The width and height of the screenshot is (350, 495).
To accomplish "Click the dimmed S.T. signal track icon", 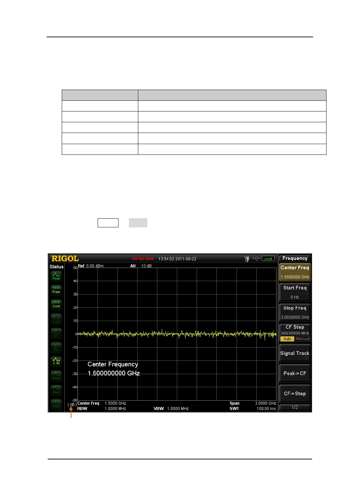I will (56, 333).
